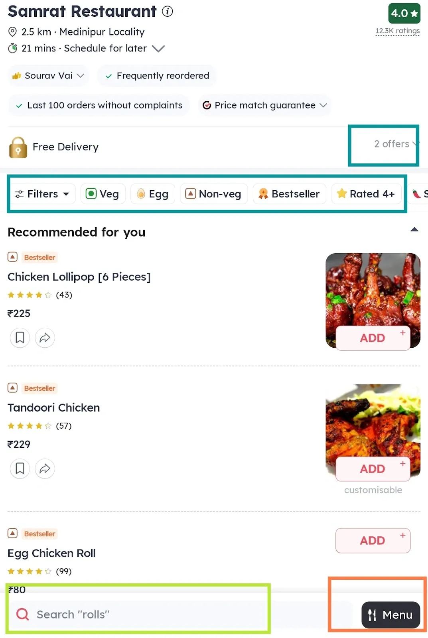Enable the Veg filter

(x=103, y=194)
